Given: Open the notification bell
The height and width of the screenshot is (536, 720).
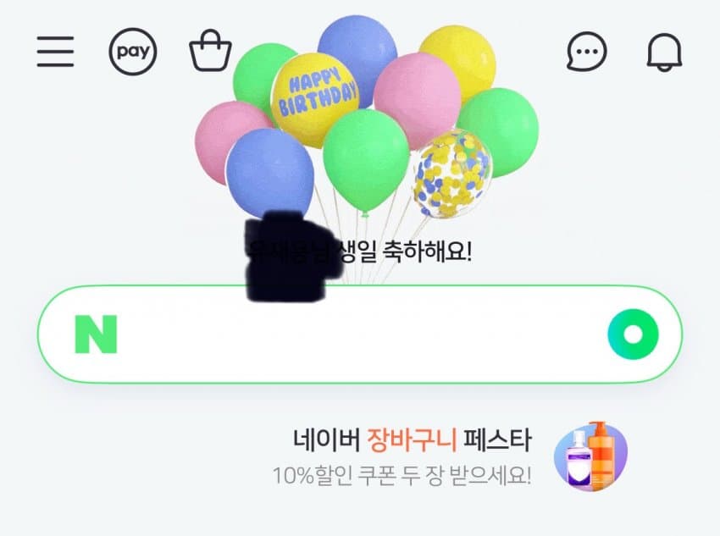Looking at the screenshot, I should pyautogui.click(x=664, y=52).
